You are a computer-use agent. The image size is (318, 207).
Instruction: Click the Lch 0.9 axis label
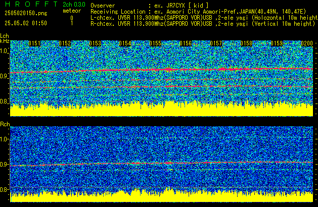(x=4, y=76)
